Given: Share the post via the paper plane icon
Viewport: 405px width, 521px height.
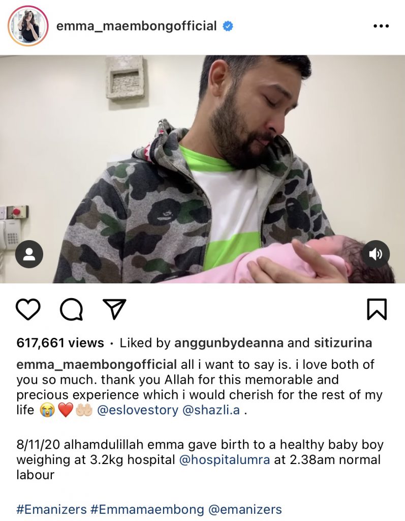Looking at the screenshot, I should pyautogui.click(x=114, y=309).
